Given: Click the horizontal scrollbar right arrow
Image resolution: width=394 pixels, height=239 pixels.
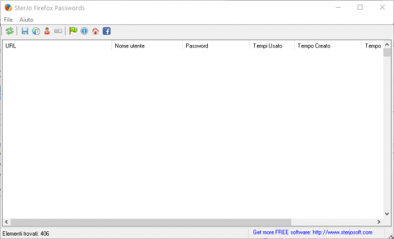Looking at the screenshot, I should pyautogui.click(x=379, y=222).
